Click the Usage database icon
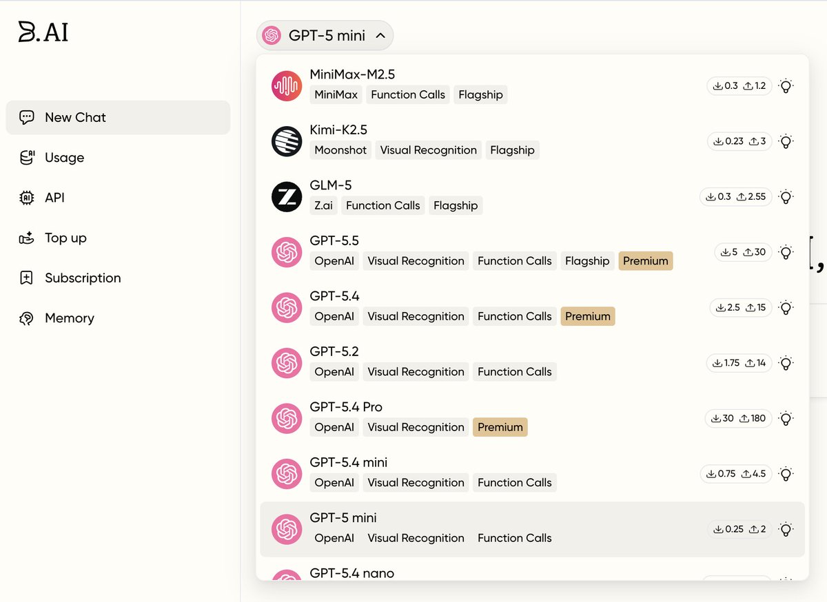827x602 pixels. pyautogui.click(x=27, y=158)
